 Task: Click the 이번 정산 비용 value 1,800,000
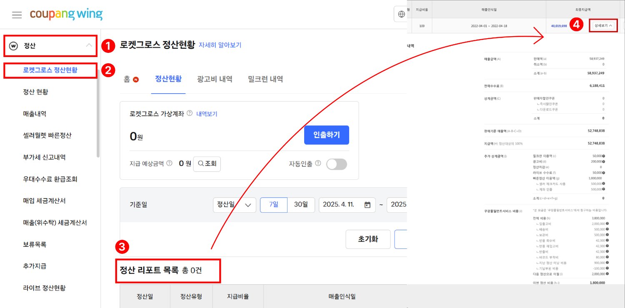(597, 283)
